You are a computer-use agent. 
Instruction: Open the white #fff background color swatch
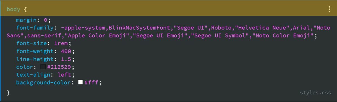tap(80, 82)
